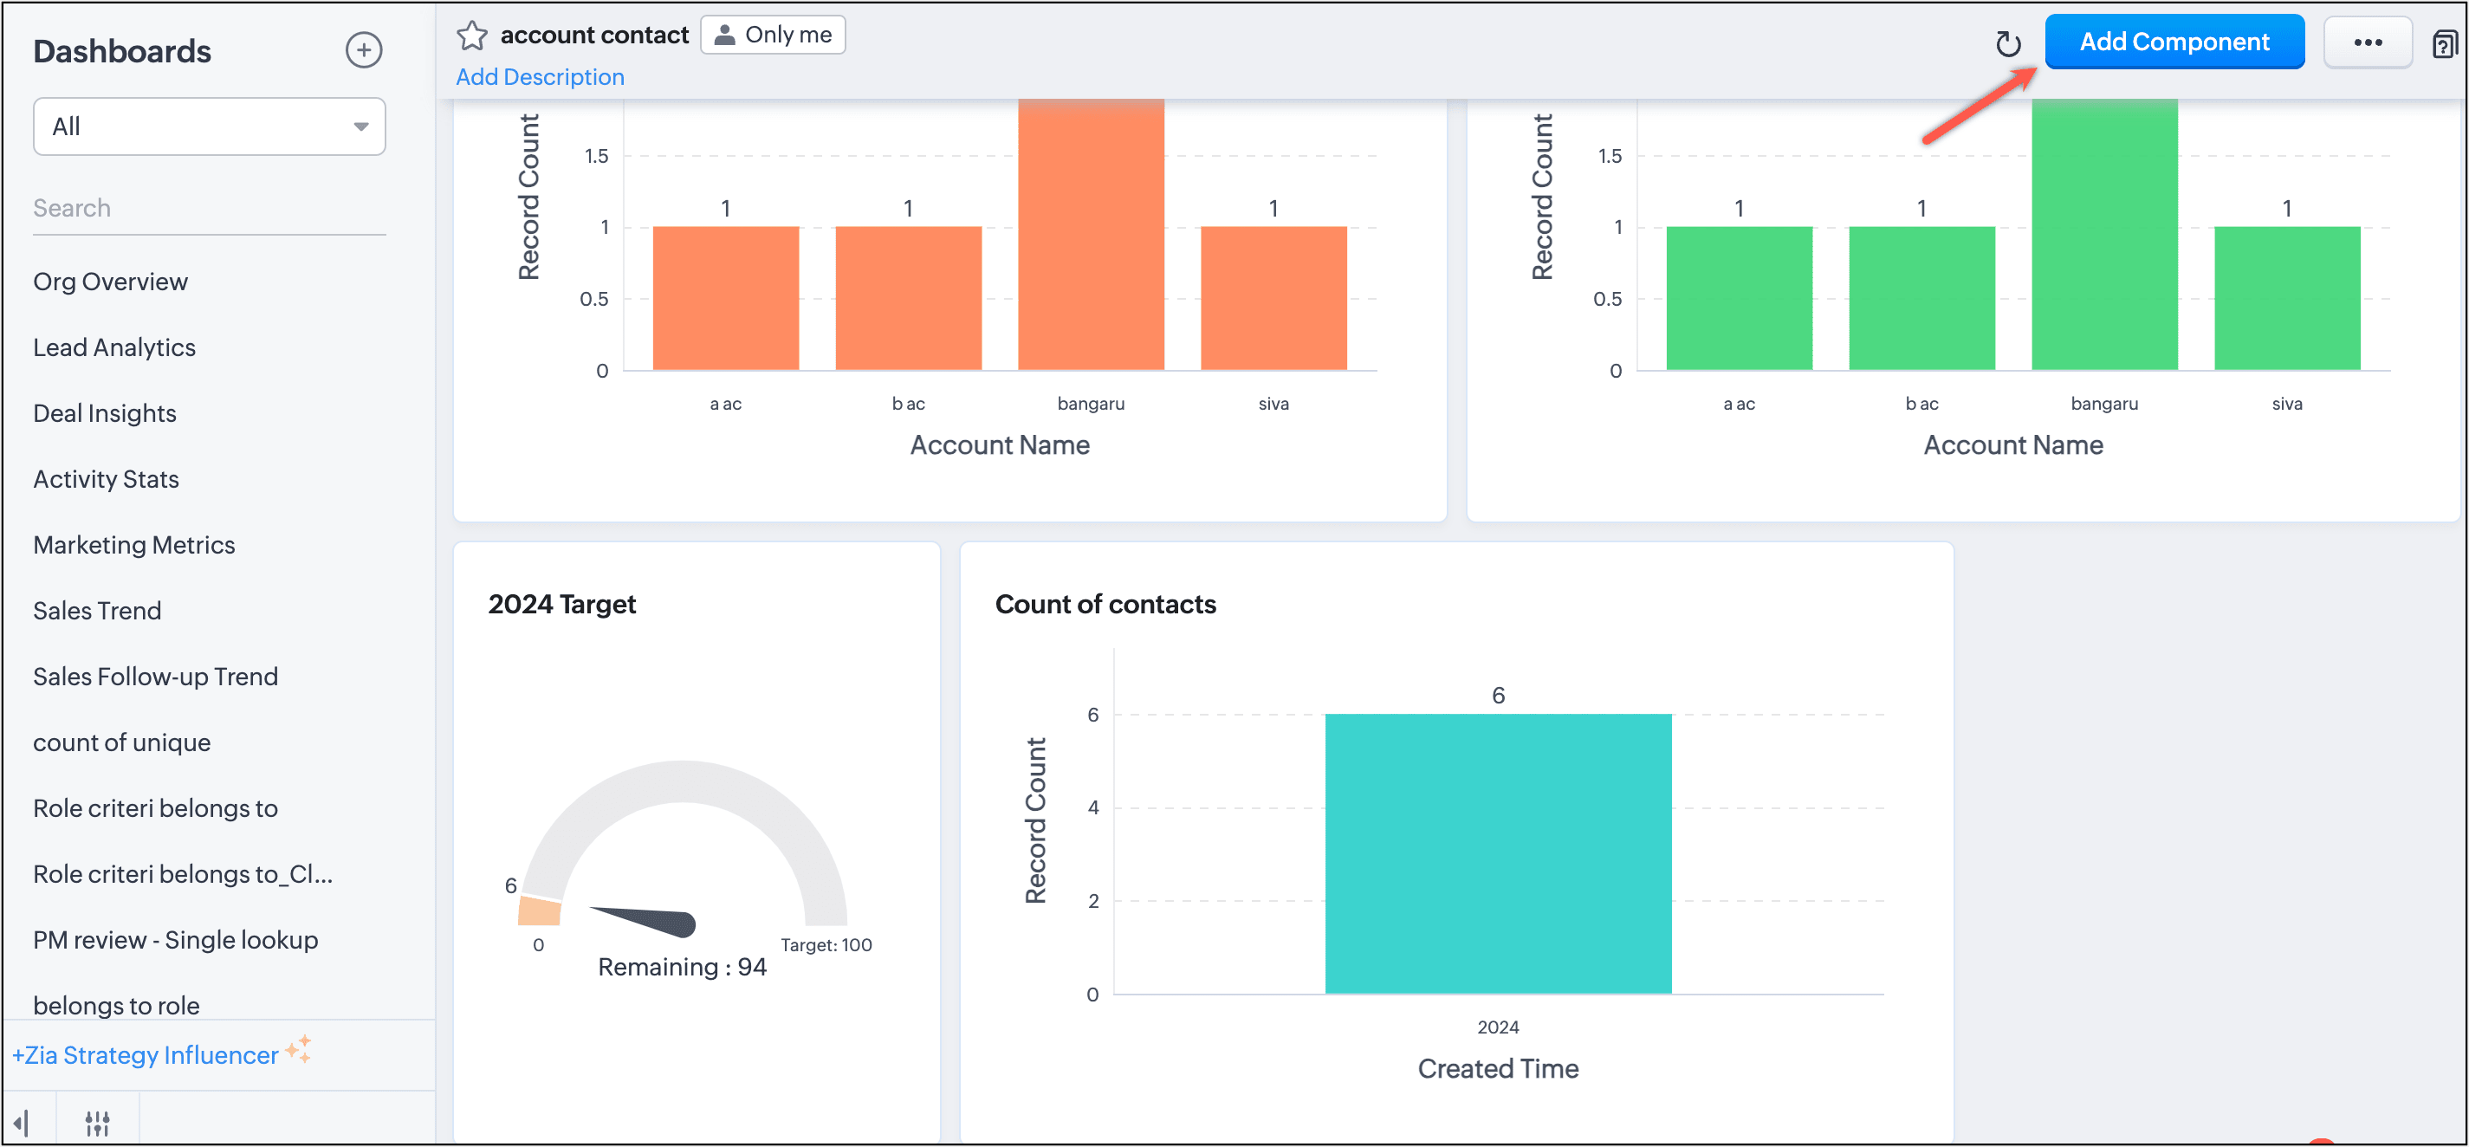
Task: Select Lead Analytics in the dashboard list
Action: (114, 348)
